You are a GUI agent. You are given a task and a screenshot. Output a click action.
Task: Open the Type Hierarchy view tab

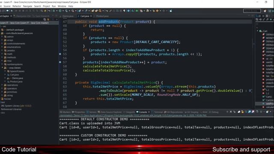(x=41, y=16)
